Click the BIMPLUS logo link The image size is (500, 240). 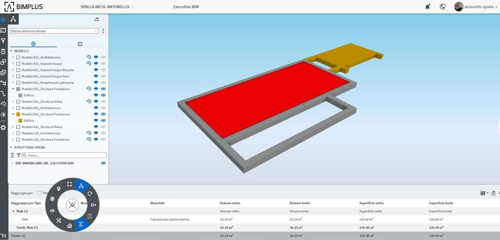tap(23, 7)
